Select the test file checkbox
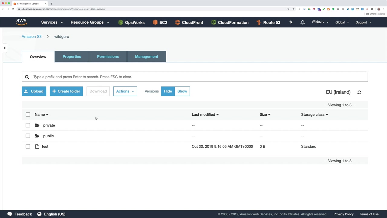387x218 pixels. 28,147
